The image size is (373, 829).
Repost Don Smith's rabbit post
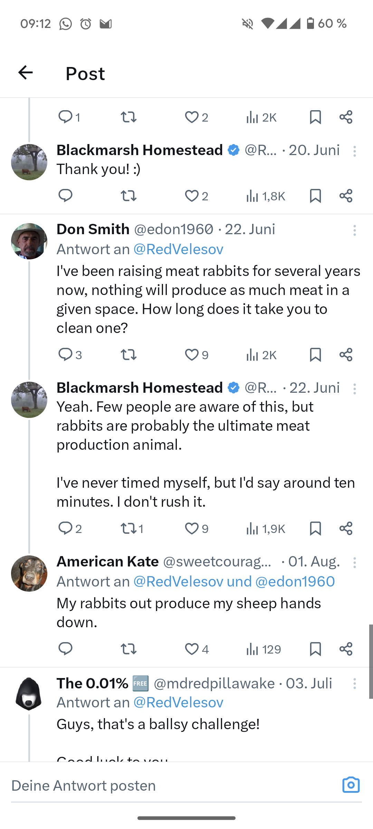pos(128,355)
